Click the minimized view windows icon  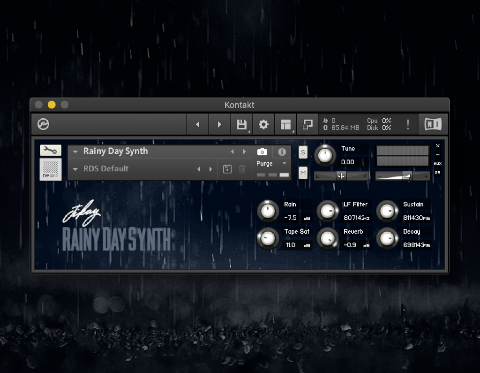point(307,124)
